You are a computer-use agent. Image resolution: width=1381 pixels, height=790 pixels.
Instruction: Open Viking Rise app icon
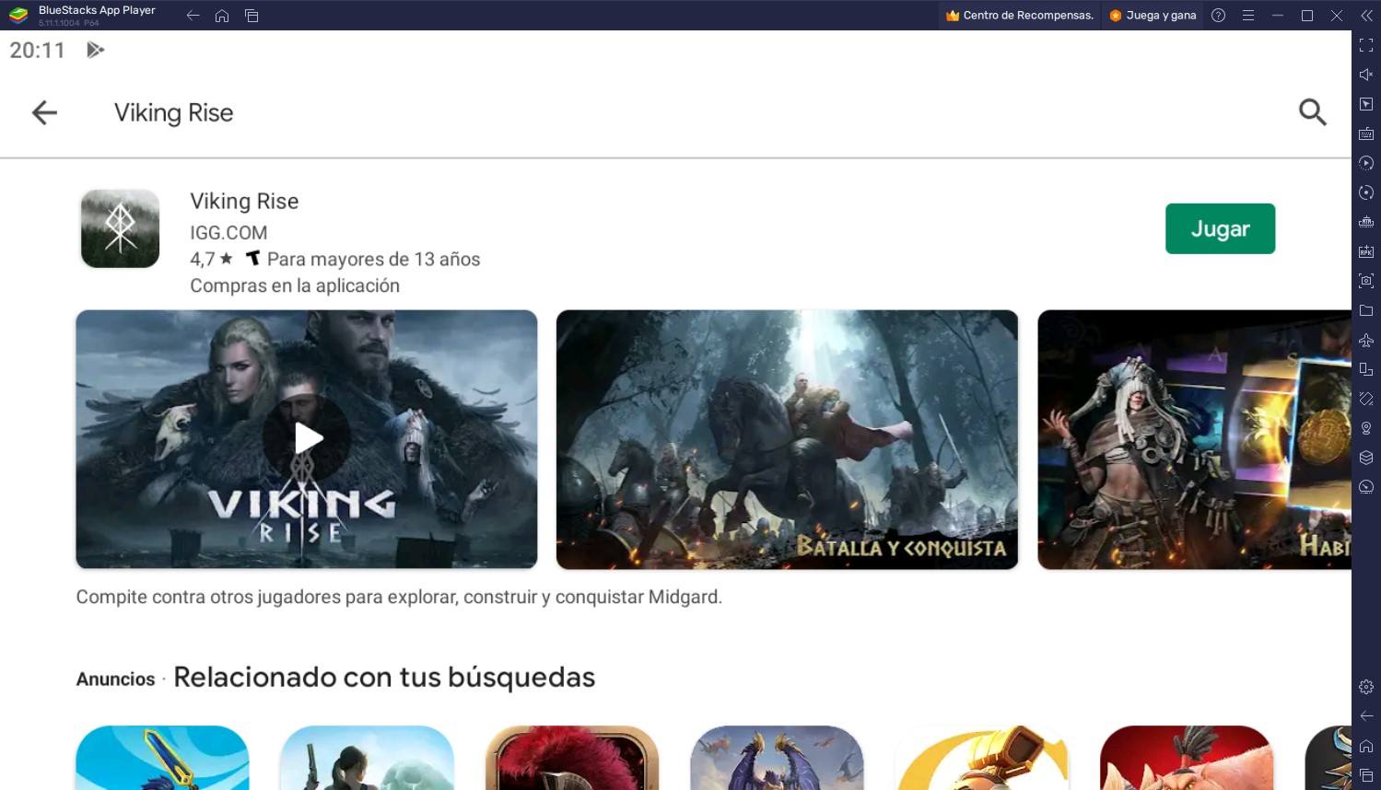tap(120, 228)
